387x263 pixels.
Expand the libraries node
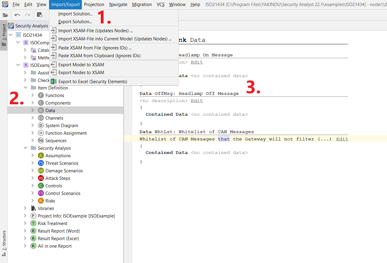(x=25, y=208)
